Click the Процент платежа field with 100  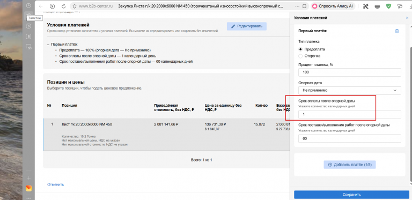pyautogui.click(x=350, y=72)
